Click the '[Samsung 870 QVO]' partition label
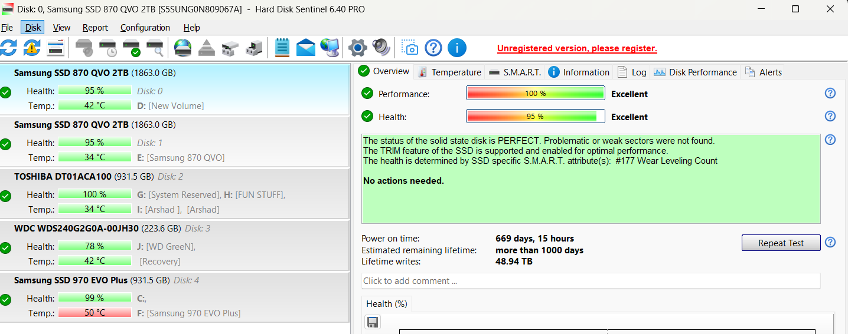Image resolution: width=848 pixels, height=334 pixels. (x=185, y=158)
